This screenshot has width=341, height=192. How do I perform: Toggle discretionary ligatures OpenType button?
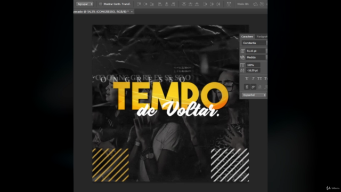coord(260,87)
